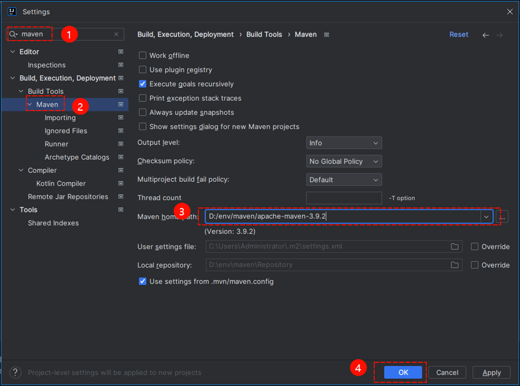Click the project-level icon beside Remote Jar Repositories

(121, 196)
